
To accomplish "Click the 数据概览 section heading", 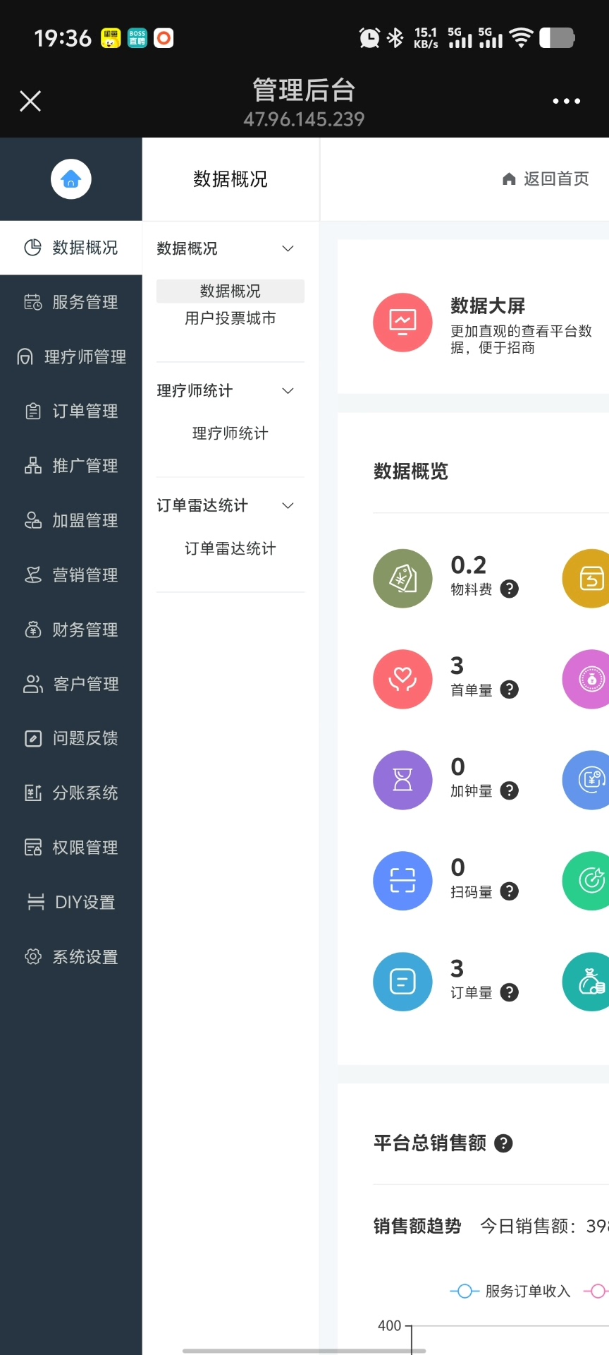I will coord(411,471).
